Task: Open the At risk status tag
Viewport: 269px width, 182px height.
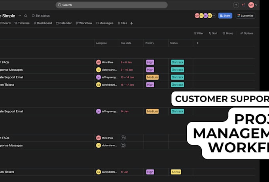Action: pos(176,172)
